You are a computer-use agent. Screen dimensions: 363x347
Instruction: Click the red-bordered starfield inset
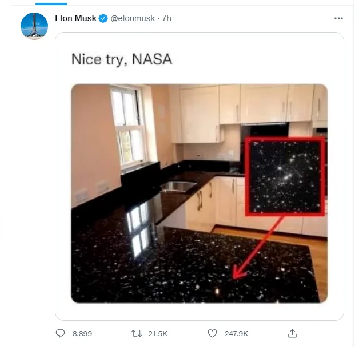click(284, 176)
